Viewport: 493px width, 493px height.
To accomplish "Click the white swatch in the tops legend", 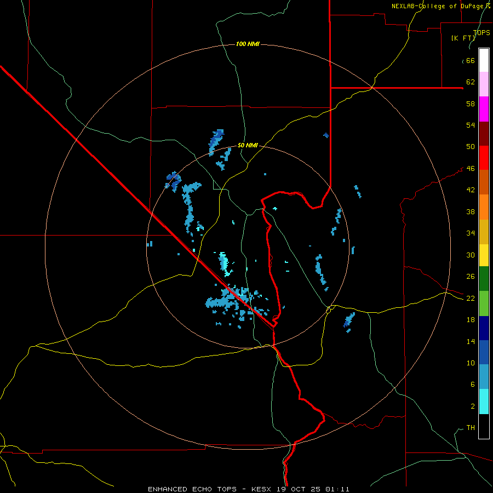I will [484, 60].
